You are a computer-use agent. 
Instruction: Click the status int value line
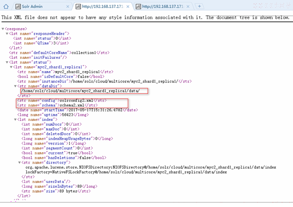click(x=42, y=38)
